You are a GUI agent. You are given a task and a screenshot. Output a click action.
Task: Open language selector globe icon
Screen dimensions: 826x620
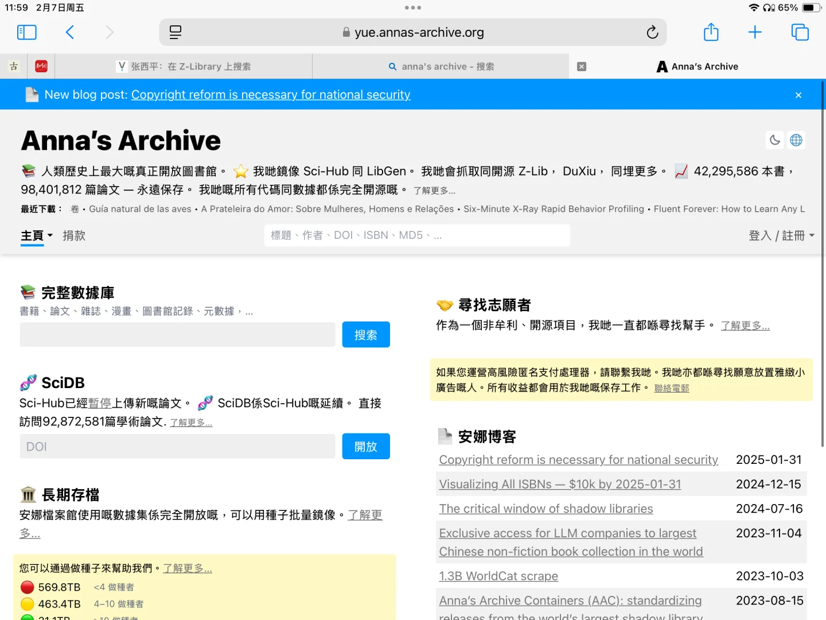pyautogui.click(x=796, y=140)
